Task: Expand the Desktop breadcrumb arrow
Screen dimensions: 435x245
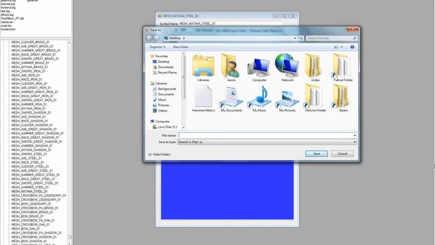Action: [x=184, y=38]
